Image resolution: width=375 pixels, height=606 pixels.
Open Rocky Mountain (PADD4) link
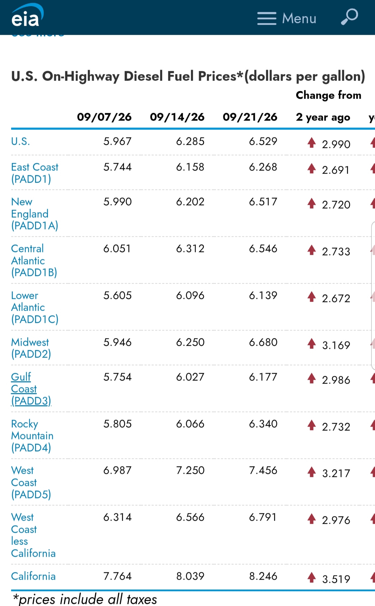[32, 436]
